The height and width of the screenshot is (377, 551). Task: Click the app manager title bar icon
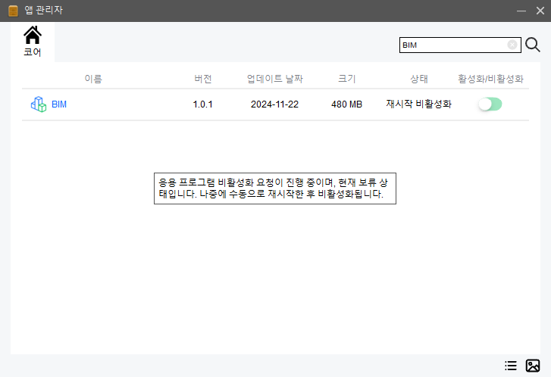click(13, 11)
